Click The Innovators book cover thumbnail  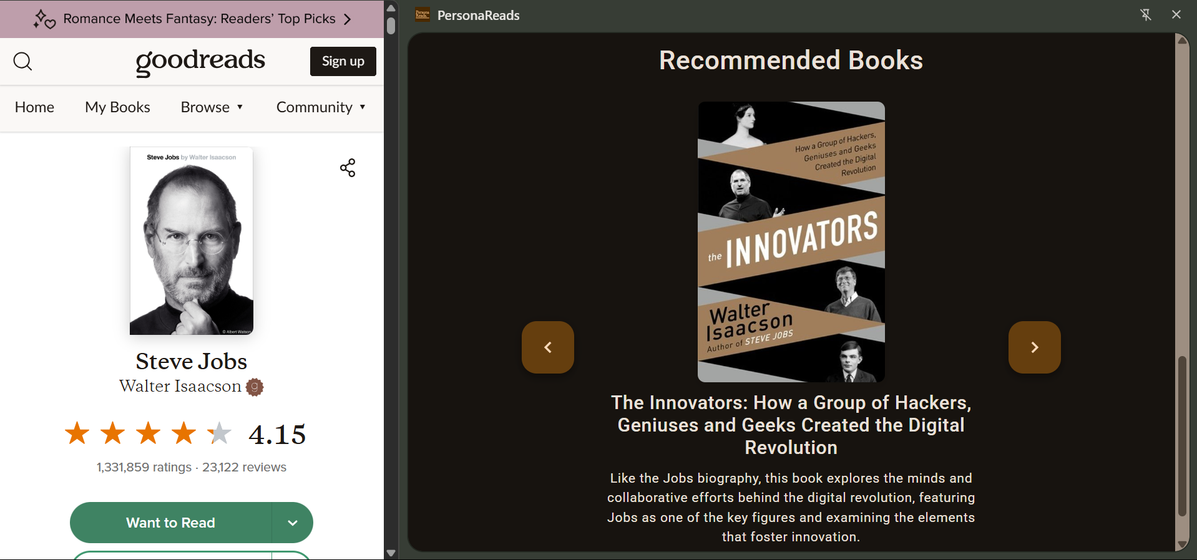coord(791,242)
